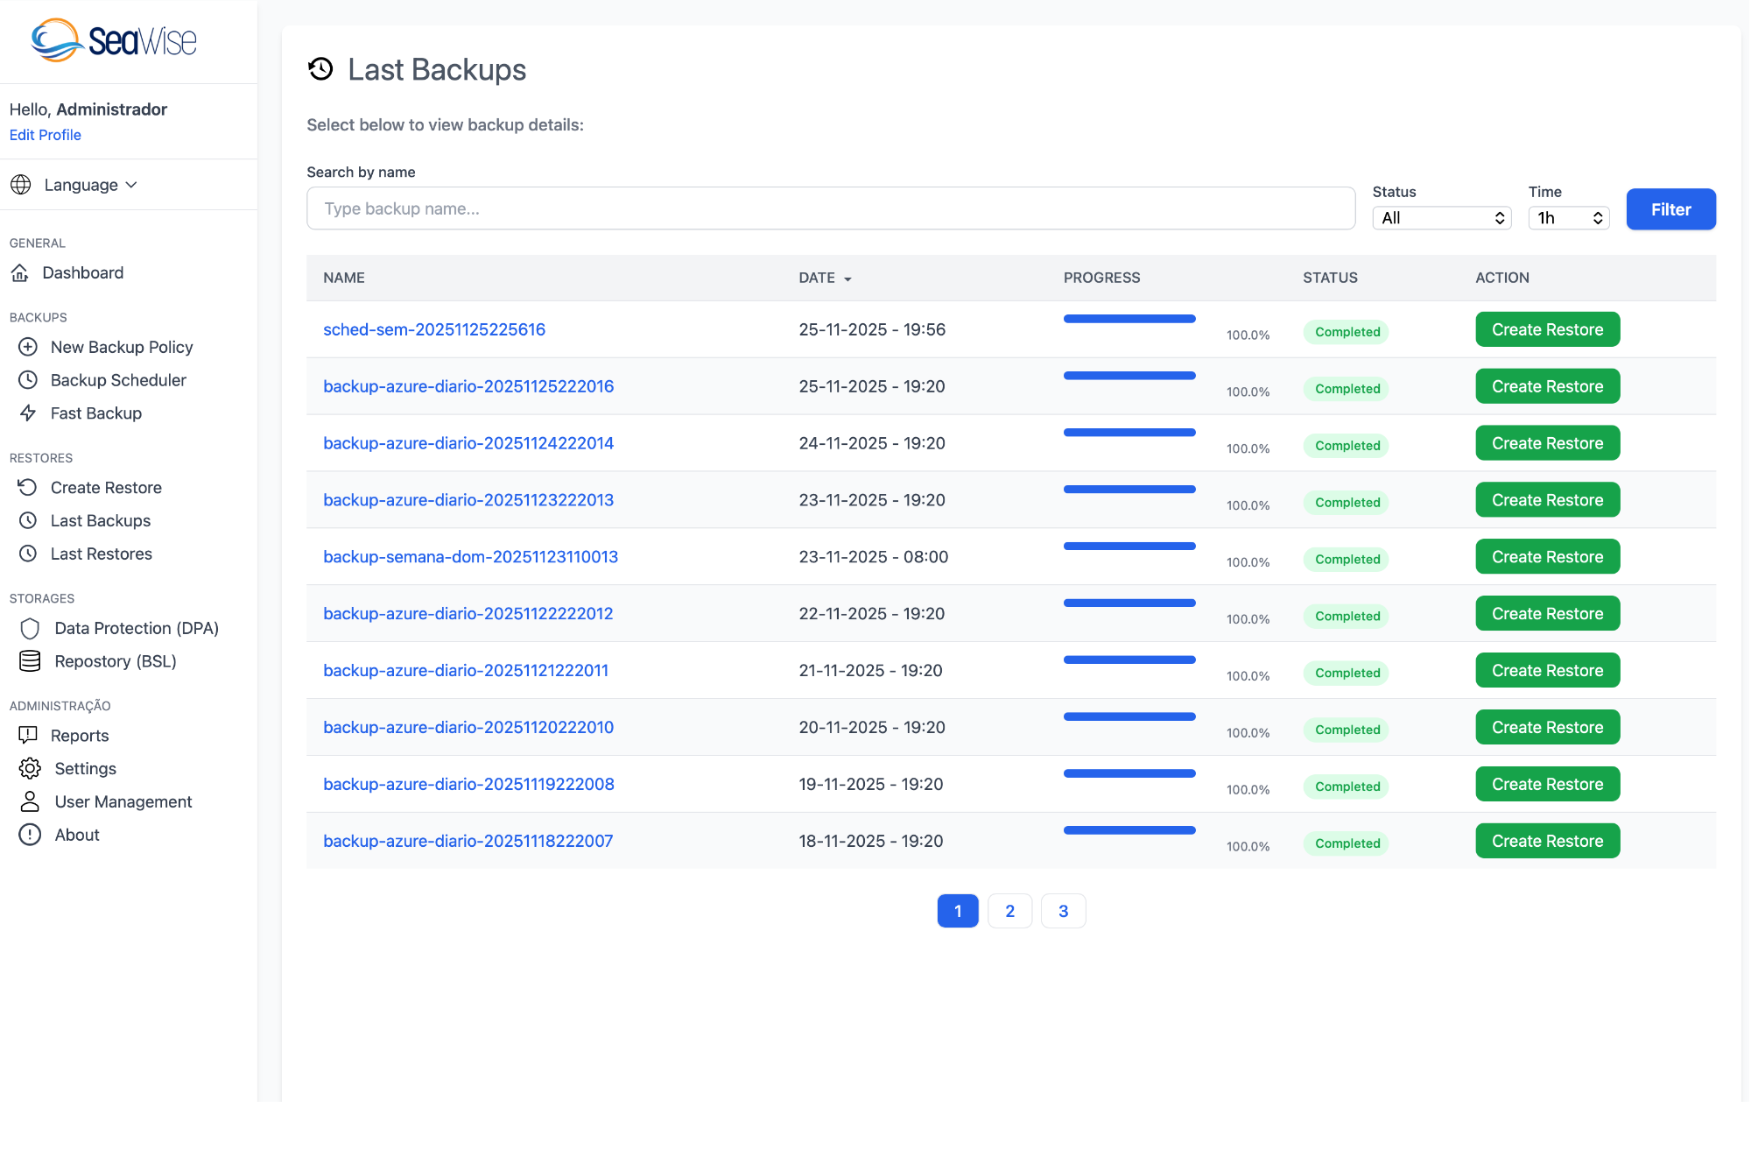Toggle the DATE column sort order
This screenshot has height=1150, width=1751.
[824, 278]
